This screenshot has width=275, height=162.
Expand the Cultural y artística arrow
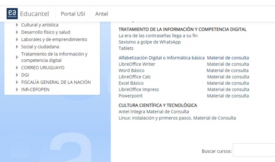pos(17,25)
